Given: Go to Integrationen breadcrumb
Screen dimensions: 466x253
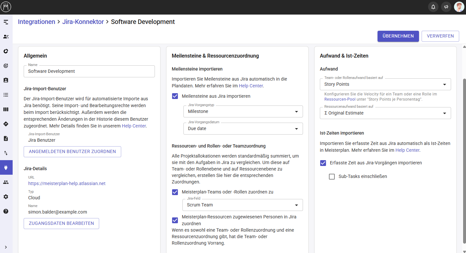Looking at the screenshot, I should coord(37,22).
